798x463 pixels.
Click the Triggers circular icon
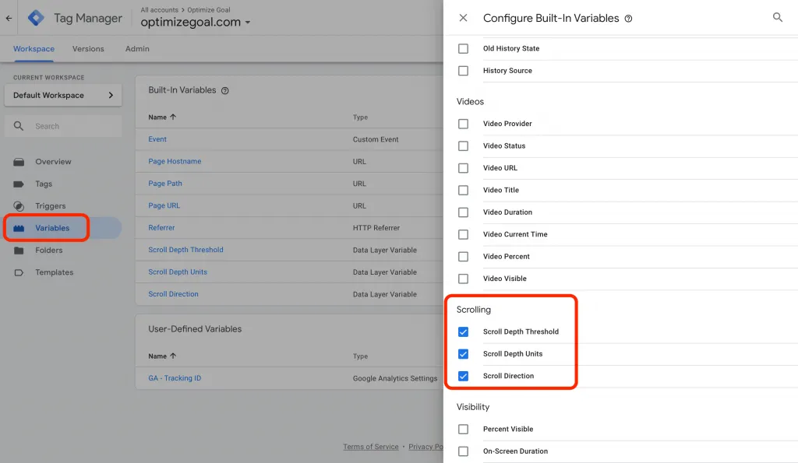tap(19, 206)
